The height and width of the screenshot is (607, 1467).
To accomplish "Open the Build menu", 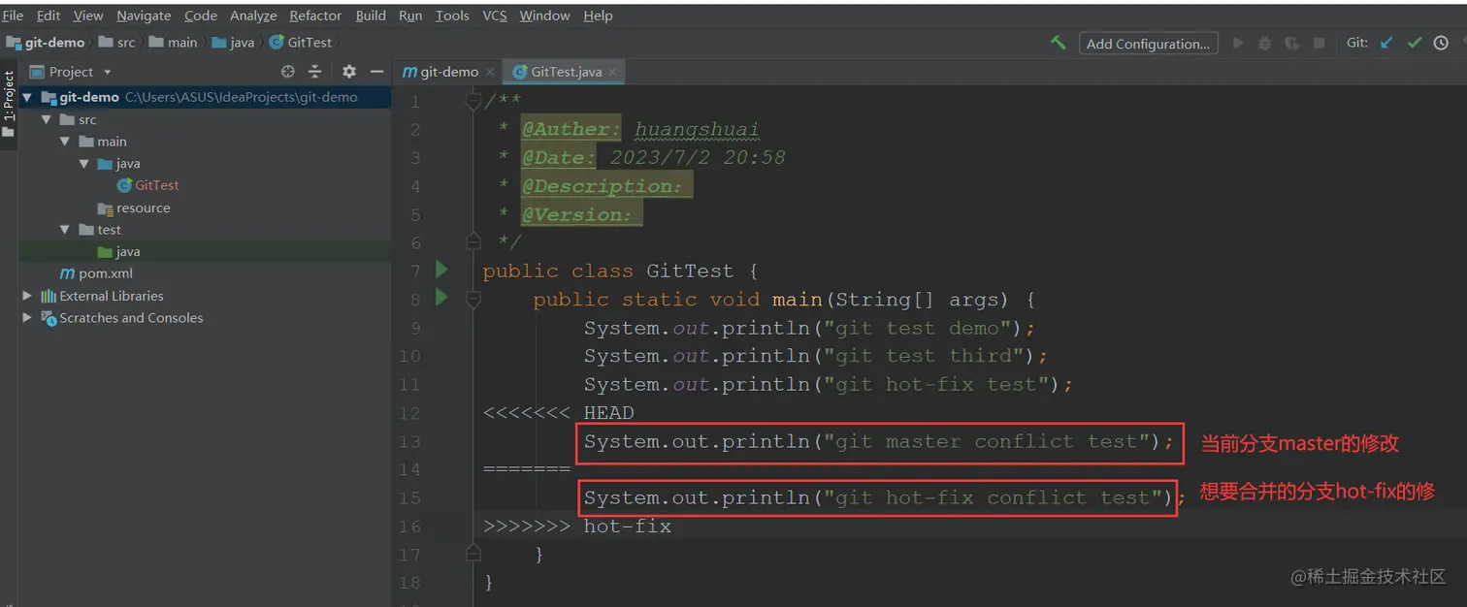I will pos(371,16).
